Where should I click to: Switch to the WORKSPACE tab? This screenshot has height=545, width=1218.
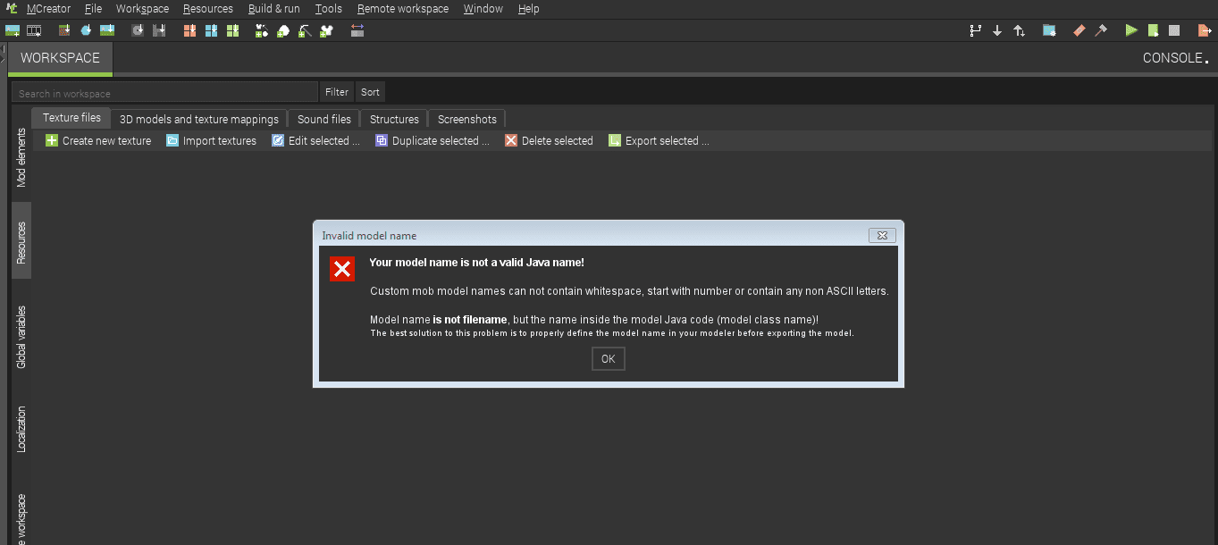60,58
